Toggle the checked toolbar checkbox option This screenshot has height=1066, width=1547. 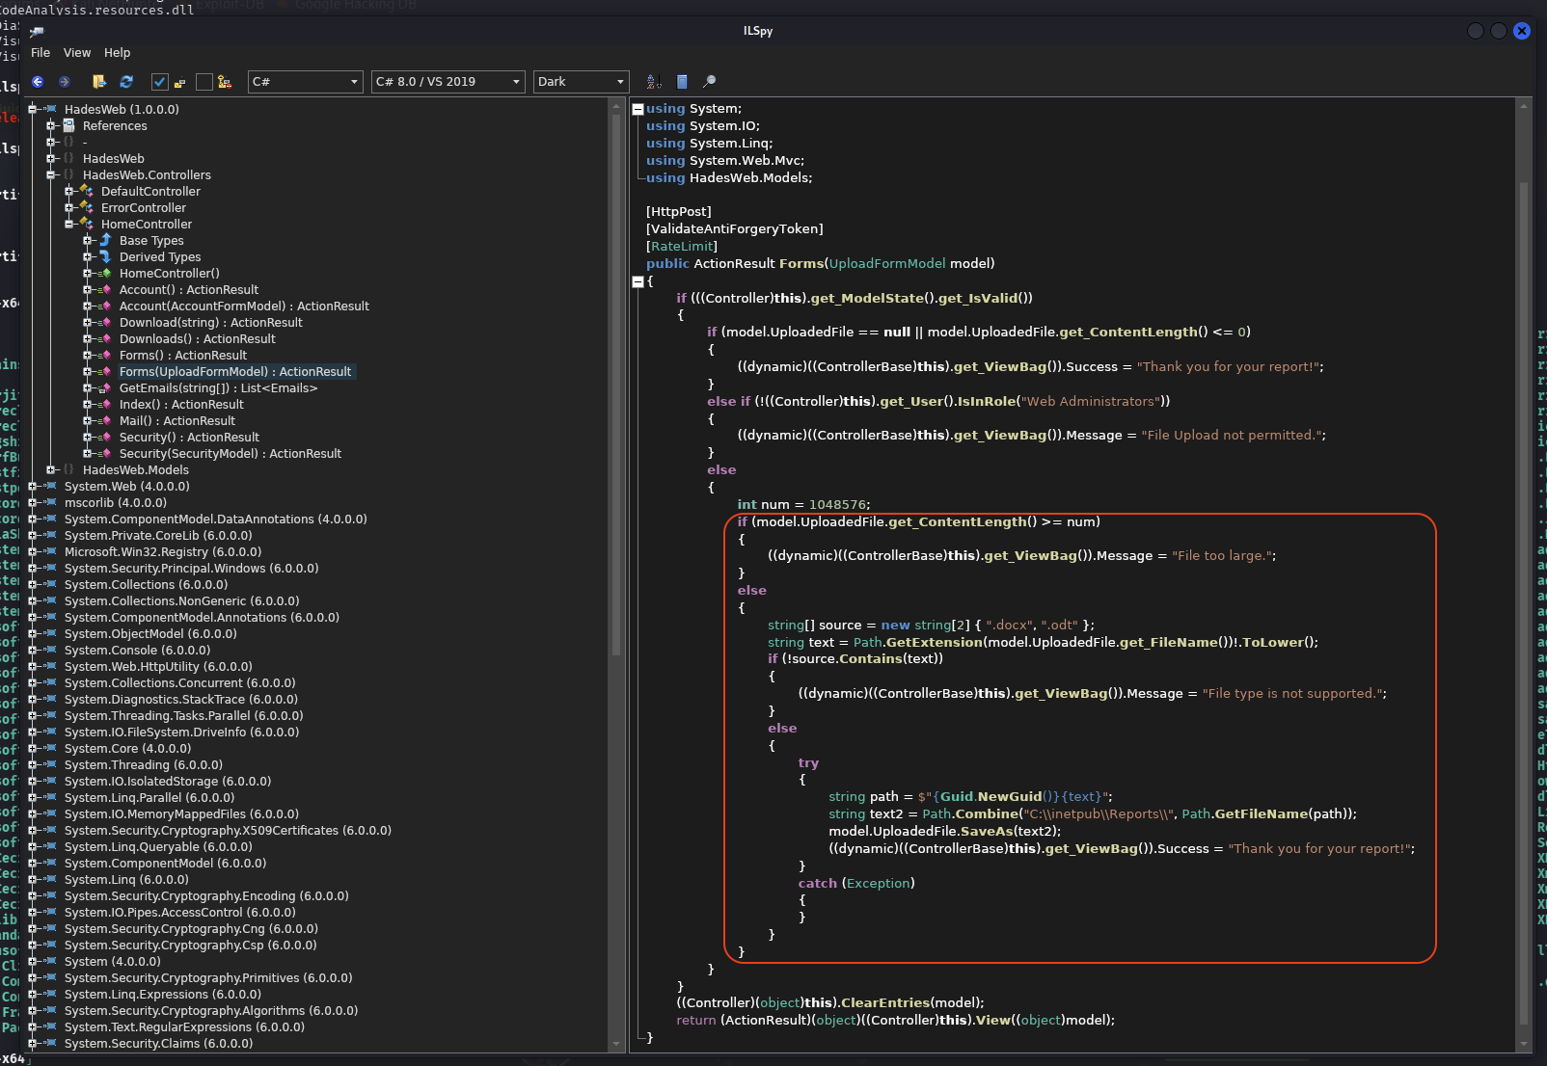(x=160, y=82)
